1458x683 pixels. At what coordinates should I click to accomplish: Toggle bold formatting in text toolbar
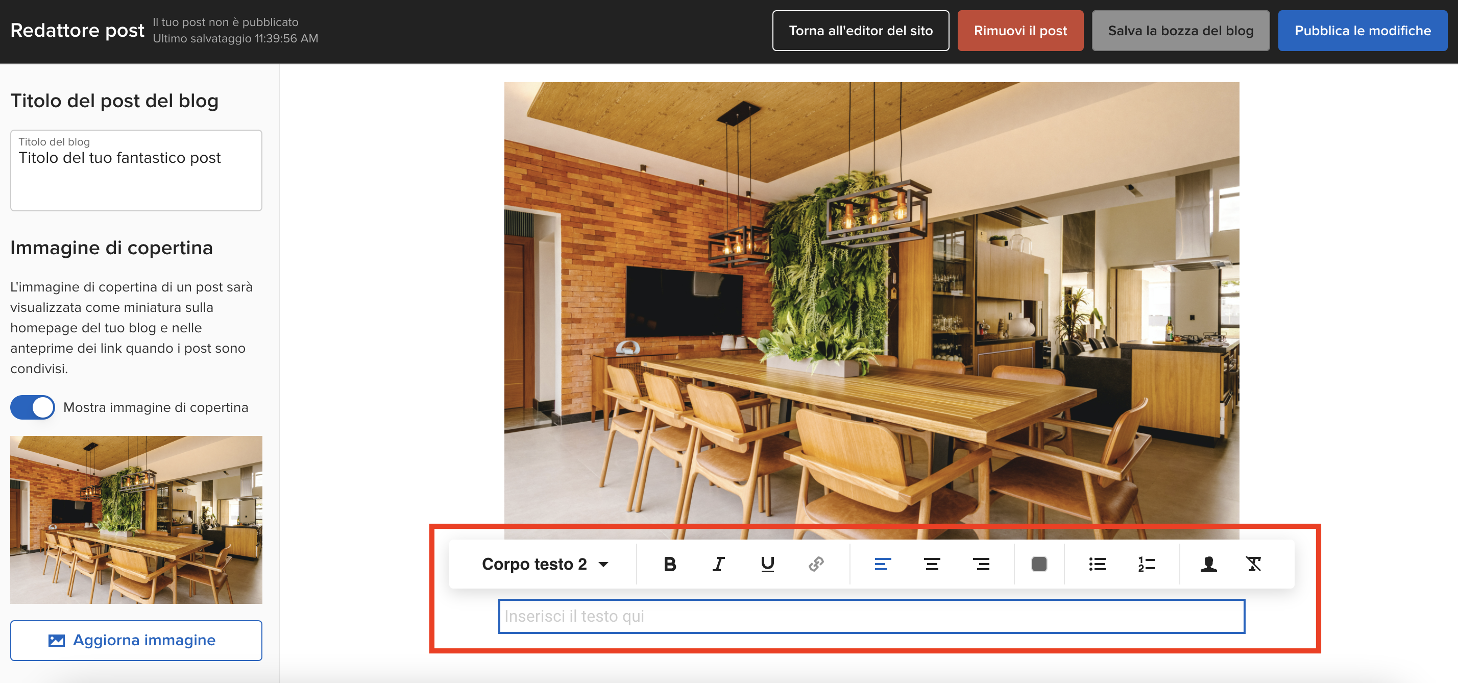point(670,564)
